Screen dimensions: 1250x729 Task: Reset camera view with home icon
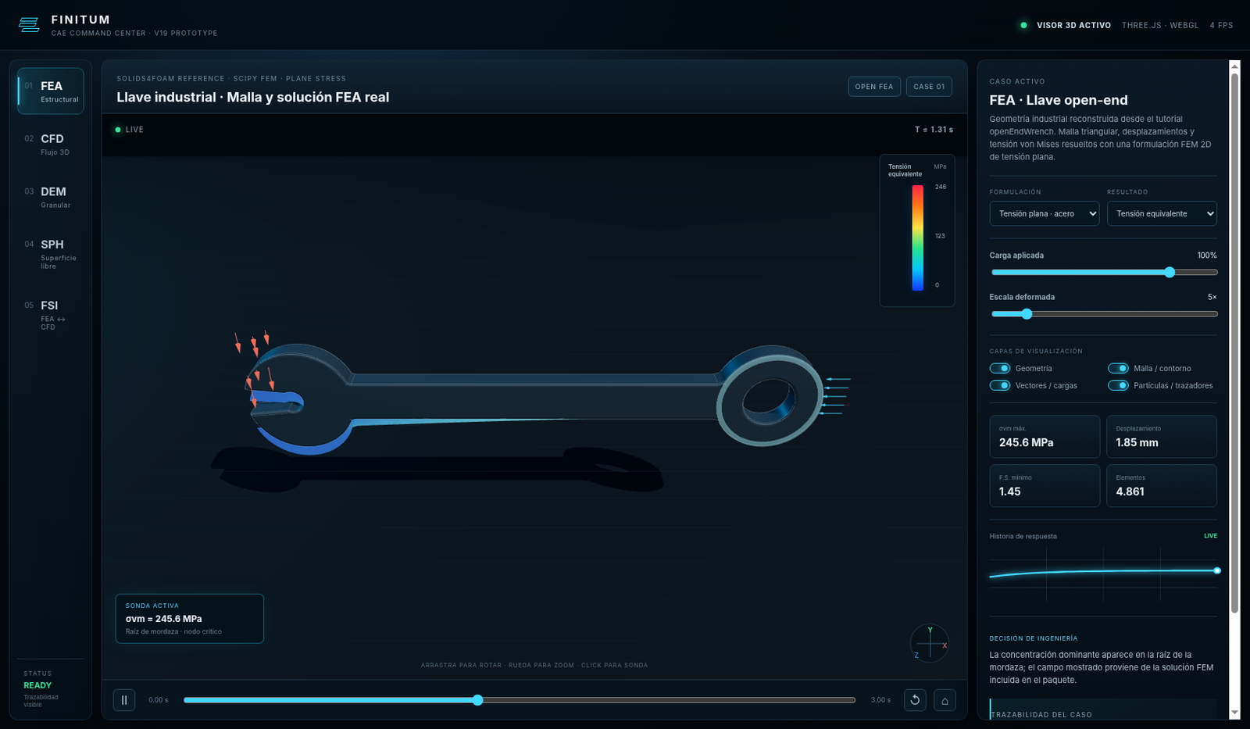pos(945,700)
